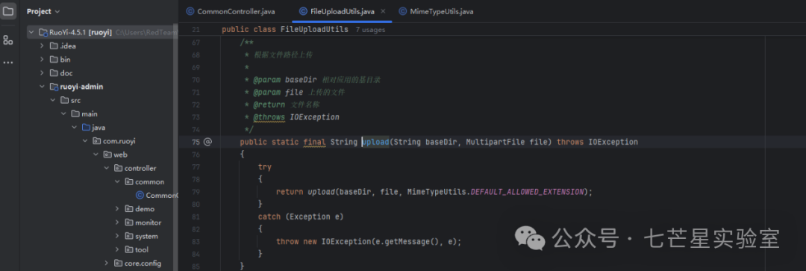Collapse the com.ruoyi package
806x271 pixels.
click(85, 141)
